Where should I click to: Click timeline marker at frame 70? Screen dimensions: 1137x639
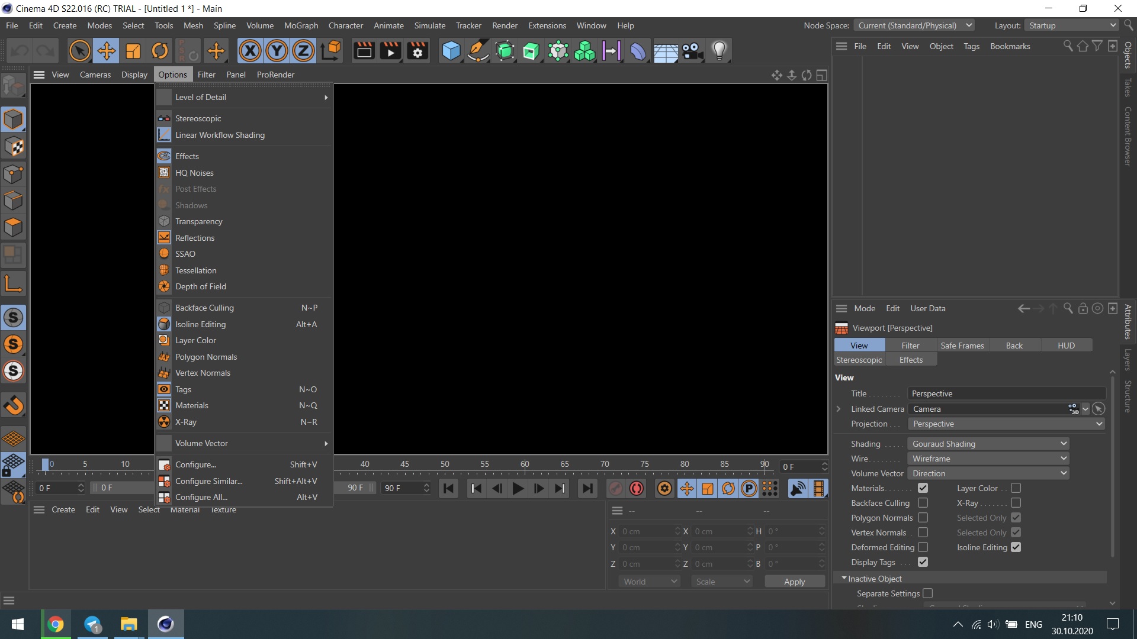(605, 464)
